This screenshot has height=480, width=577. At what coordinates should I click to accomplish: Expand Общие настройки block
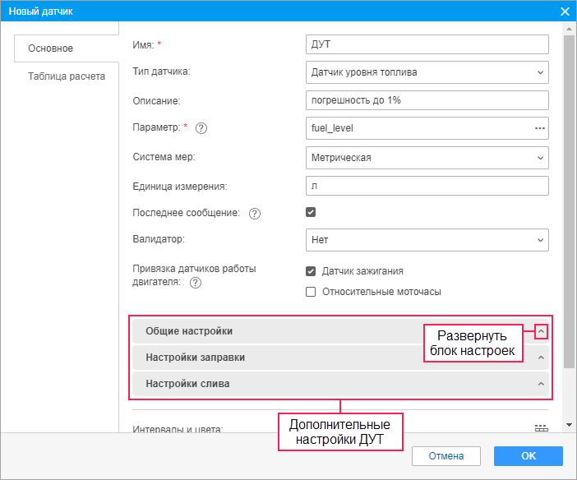click(541, 331)
